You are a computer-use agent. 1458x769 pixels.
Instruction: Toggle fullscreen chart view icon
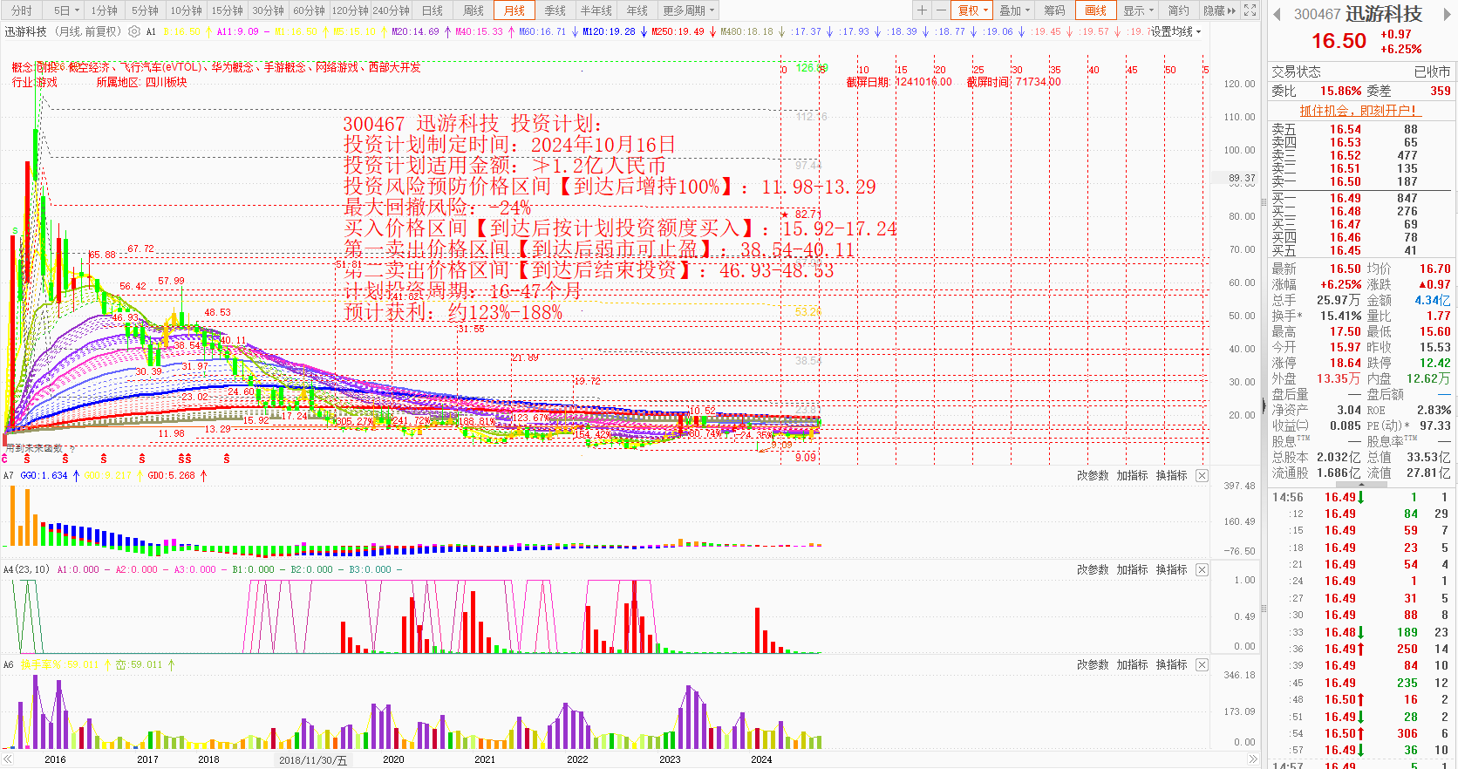pos(1250,10)
